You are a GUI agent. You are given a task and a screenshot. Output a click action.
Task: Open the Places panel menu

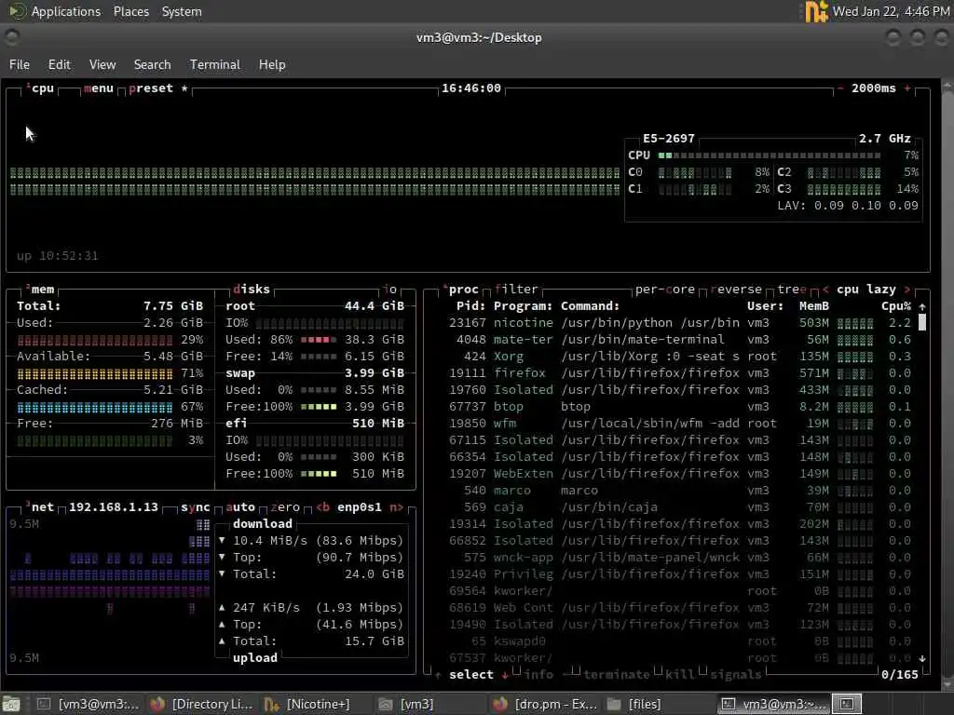pos(130,11)
